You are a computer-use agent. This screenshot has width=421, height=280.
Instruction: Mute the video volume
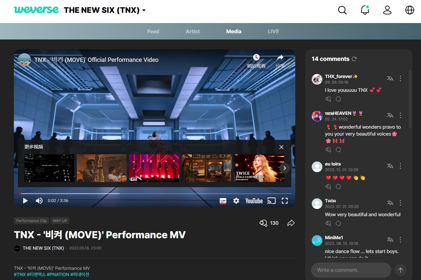[x=39, y=201]
